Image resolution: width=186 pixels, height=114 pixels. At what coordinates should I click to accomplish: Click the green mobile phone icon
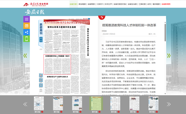26,39
